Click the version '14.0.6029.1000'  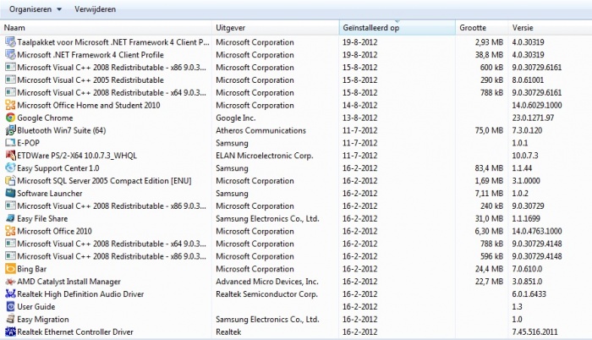click(x=537, y=105)
